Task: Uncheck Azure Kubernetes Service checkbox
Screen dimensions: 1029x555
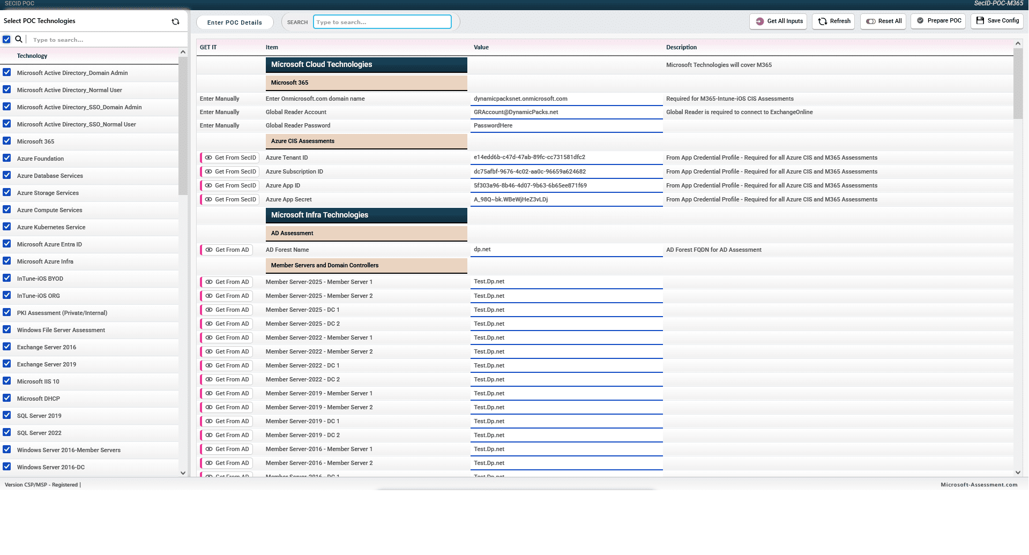Action: coord(7,227)
